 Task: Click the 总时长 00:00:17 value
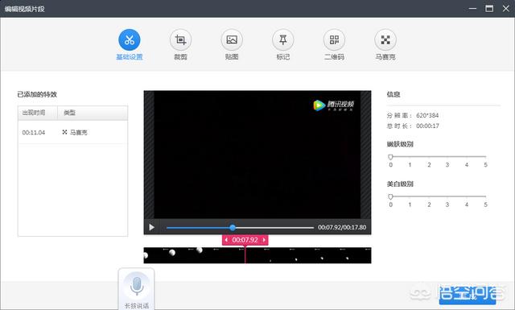click(x=427, y=126)
